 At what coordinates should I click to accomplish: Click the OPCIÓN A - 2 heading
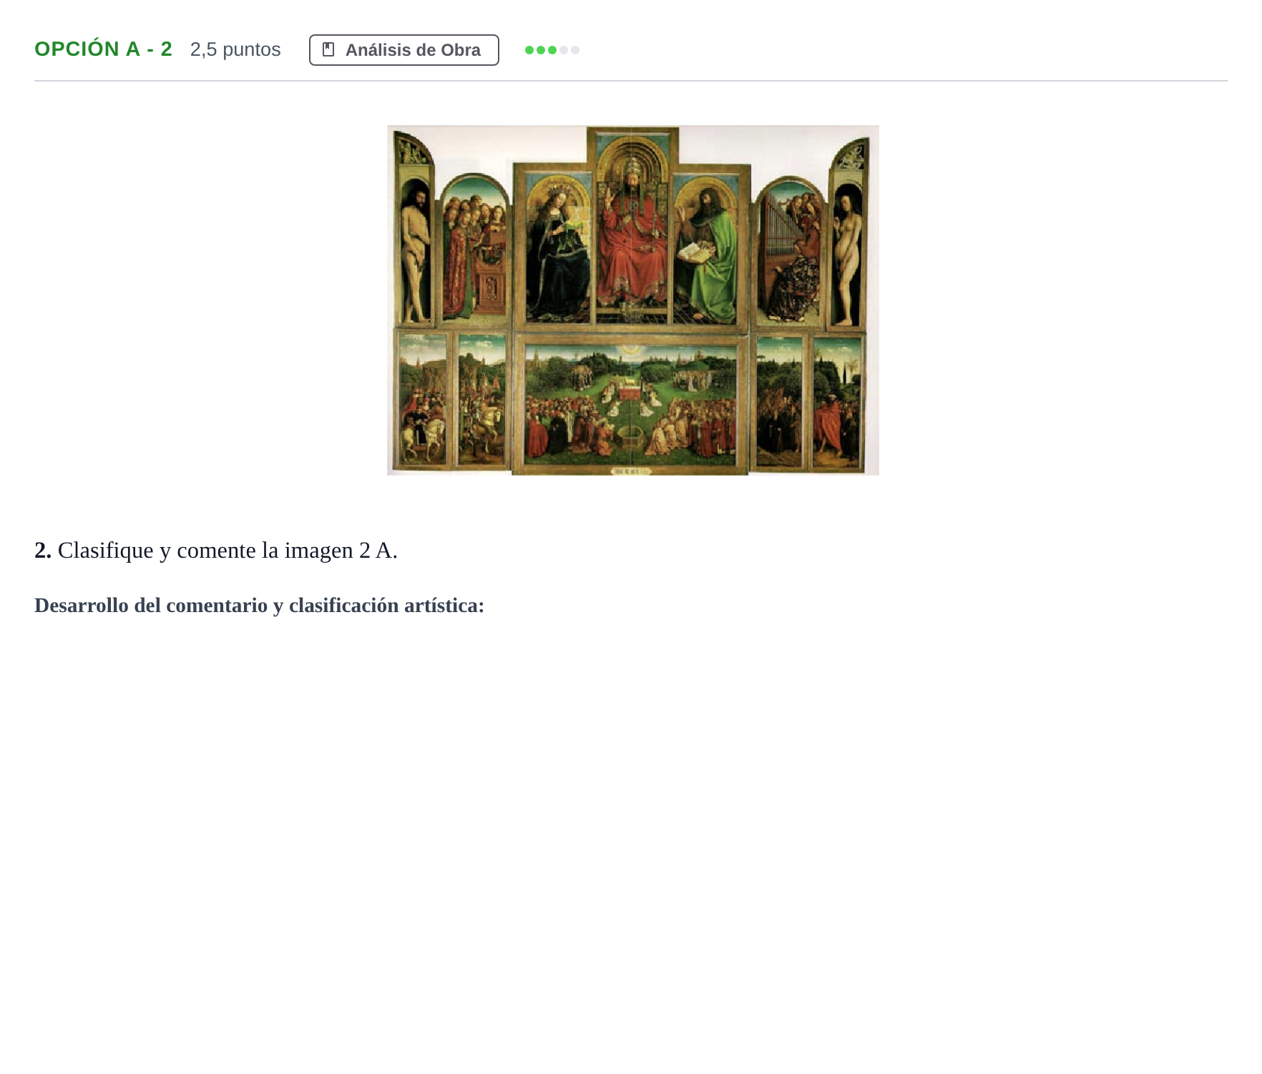pos(104,49)
